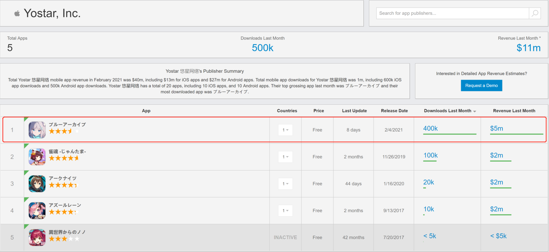Click Interested in Detailed App Revenue Estimates text
Image resolution: width=549 pixels, height=252 pixels.
(481, 74)
